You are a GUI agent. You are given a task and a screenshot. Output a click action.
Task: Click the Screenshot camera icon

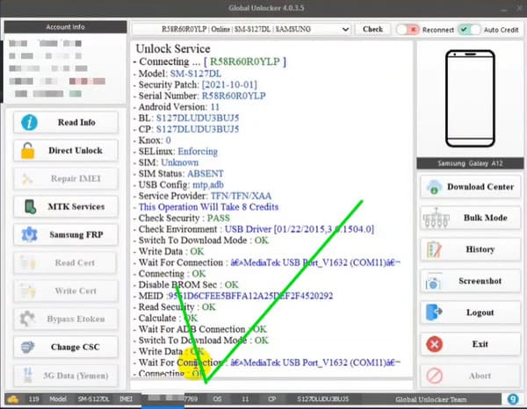(x=434, y=282)
